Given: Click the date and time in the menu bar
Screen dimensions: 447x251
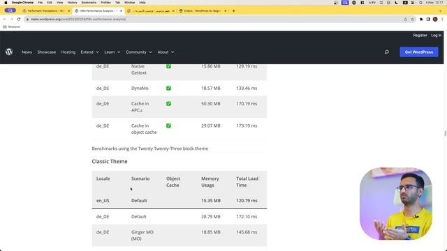Looking at the screenshot, I should pos(434,3).
